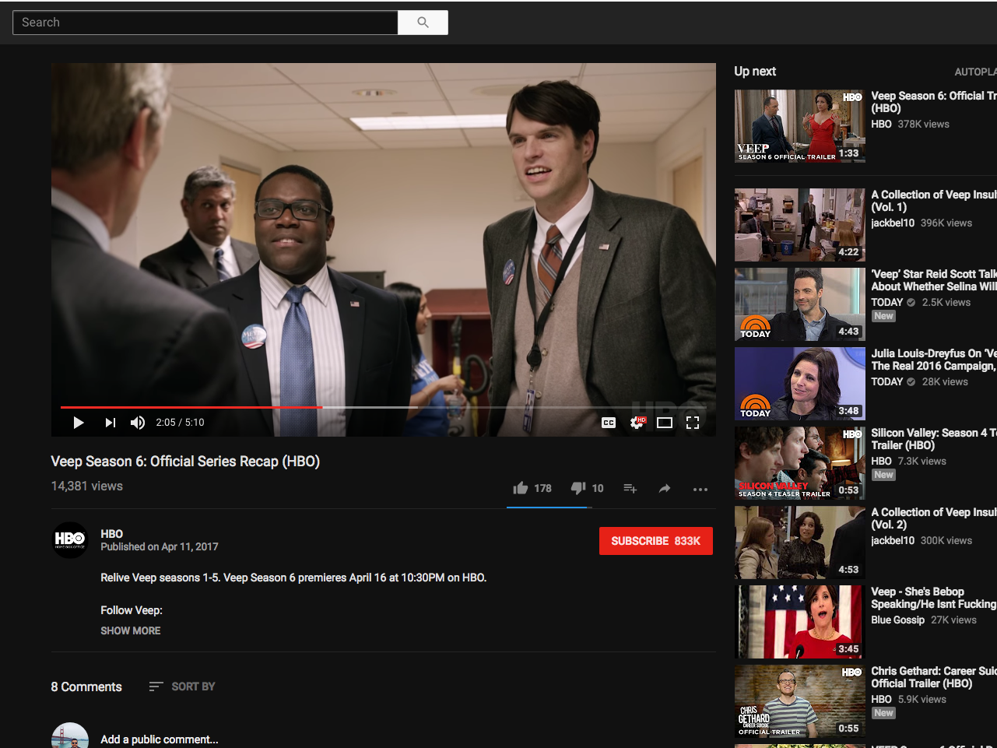Image resolution: width=997 pixels, height=748 pixels.
Task: Toggle closed captions CC button
Action: pos(609,423)
